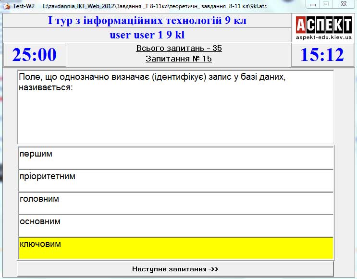Pick the answer "головним"
Screen dimensions: 357x279
pyautogui.click(x=176, y=203)
